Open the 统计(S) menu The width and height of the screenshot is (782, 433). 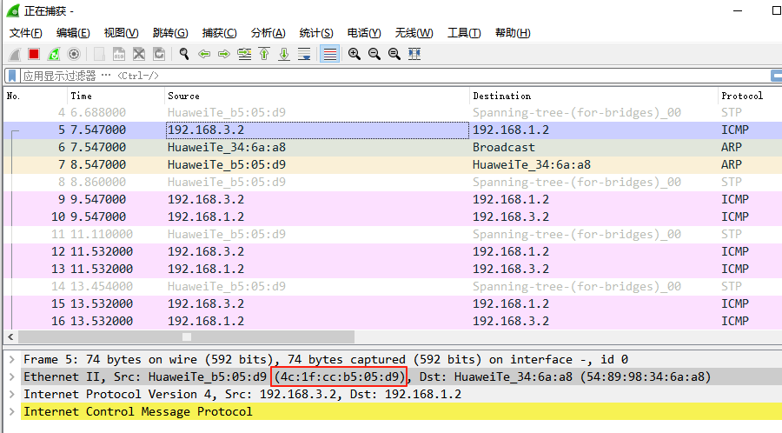(x=316, y=33)
